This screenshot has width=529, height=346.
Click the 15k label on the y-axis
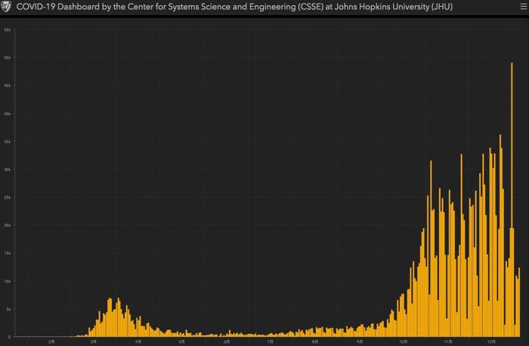click(8, 253)
